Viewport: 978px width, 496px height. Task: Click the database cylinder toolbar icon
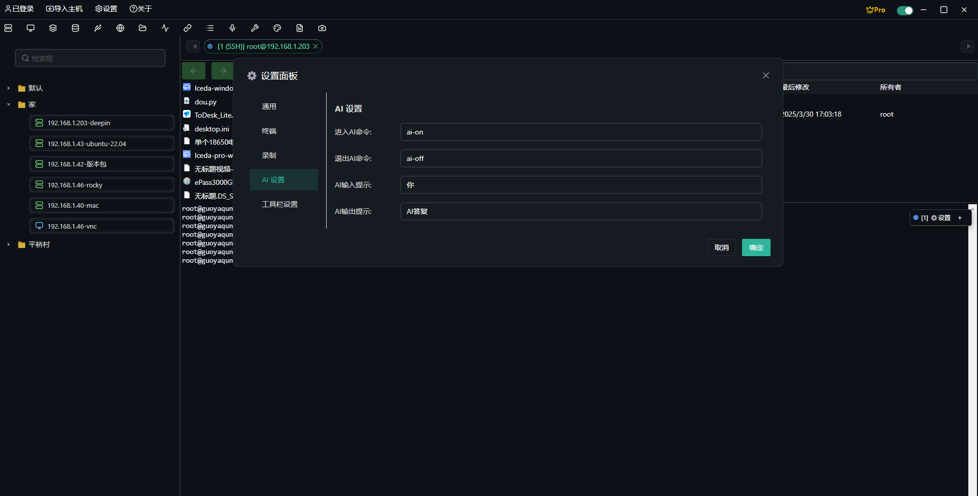[x=75, y=28]
